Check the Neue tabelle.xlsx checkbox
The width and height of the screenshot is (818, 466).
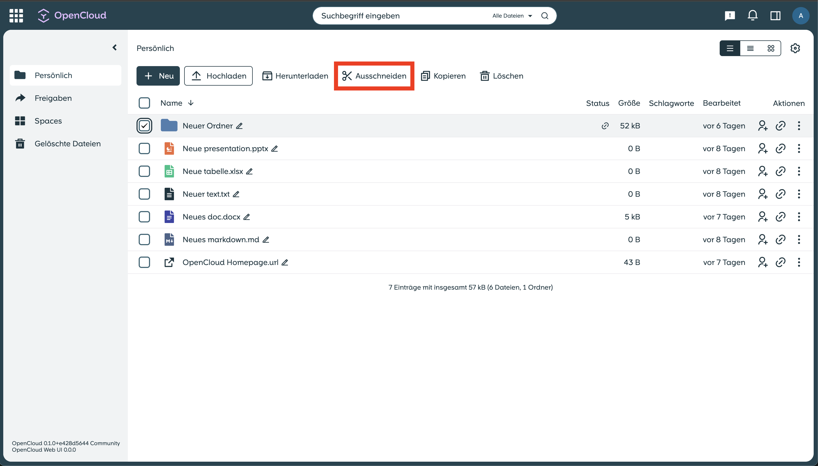tap(144, 171)
